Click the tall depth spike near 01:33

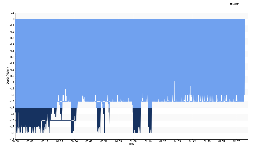click(x=174, y=91)
